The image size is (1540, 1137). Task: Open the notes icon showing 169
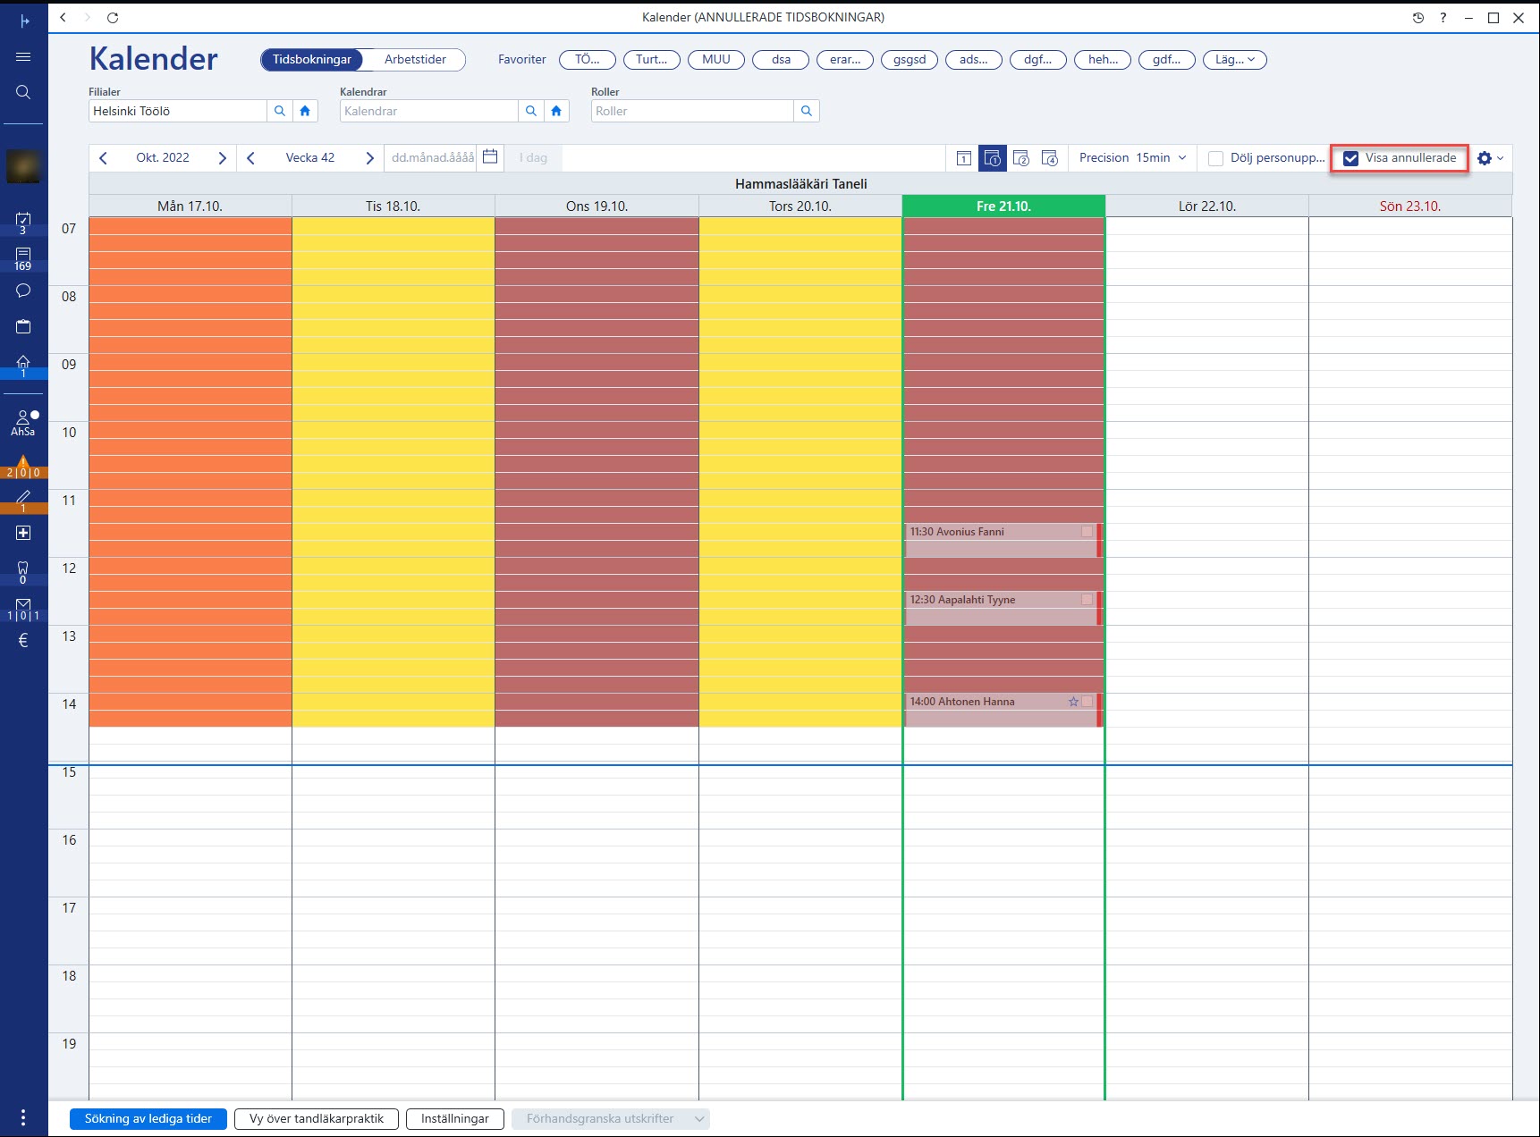(23, 259)
